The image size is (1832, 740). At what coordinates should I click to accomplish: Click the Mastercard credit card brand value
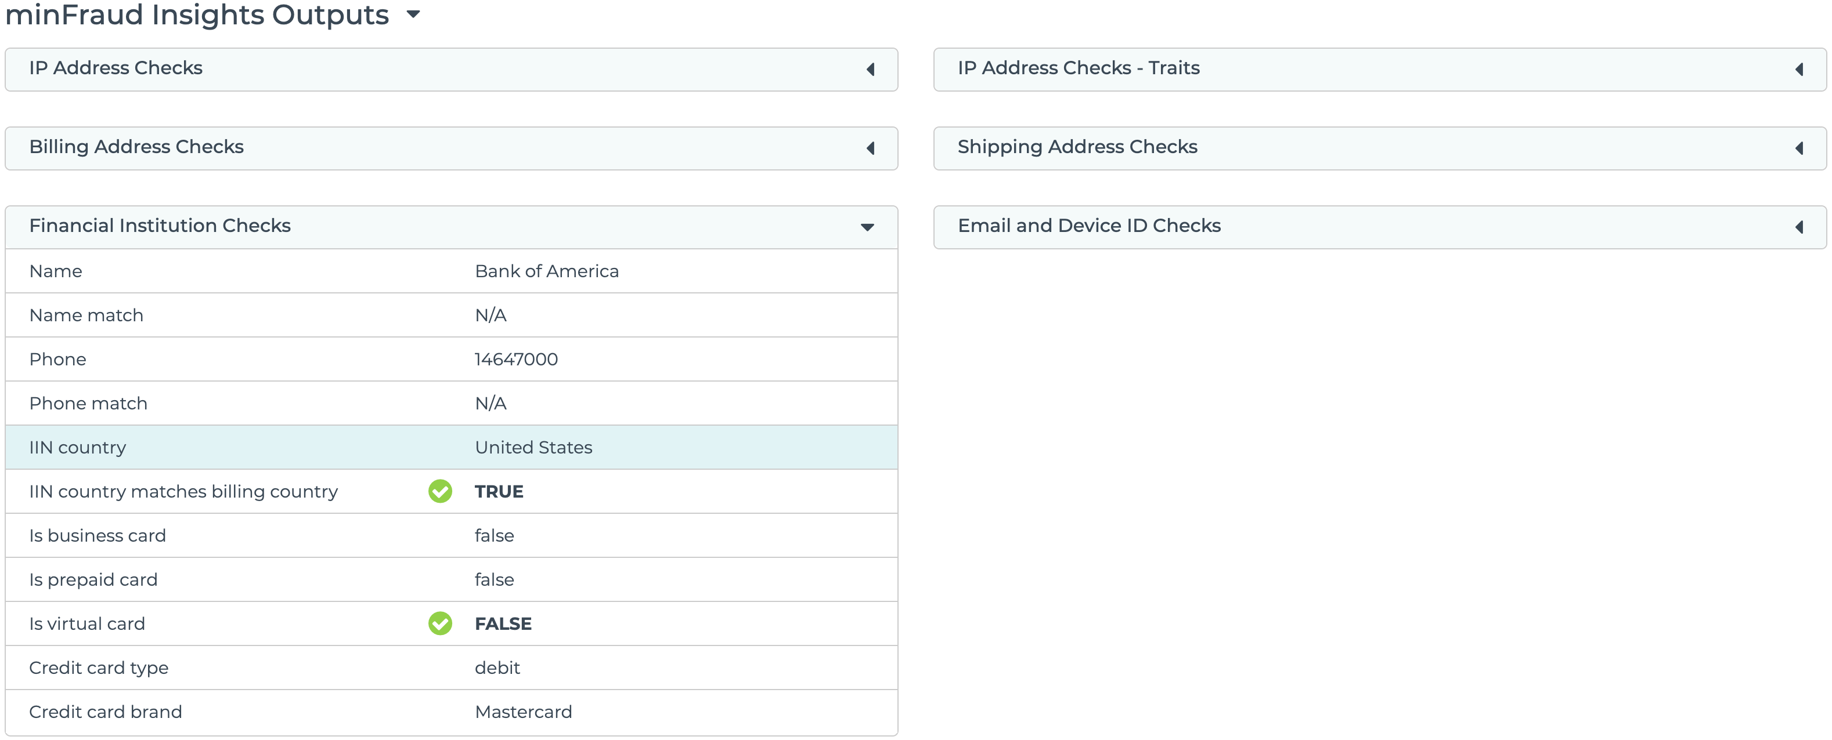[x=522, y=712]
